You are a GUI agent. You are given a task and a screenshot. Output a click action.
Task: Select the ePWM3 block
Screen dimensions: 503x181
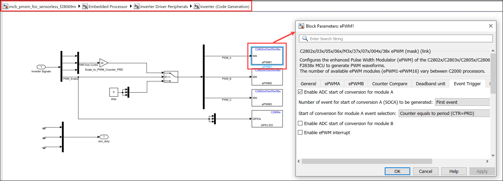[267, 97]
